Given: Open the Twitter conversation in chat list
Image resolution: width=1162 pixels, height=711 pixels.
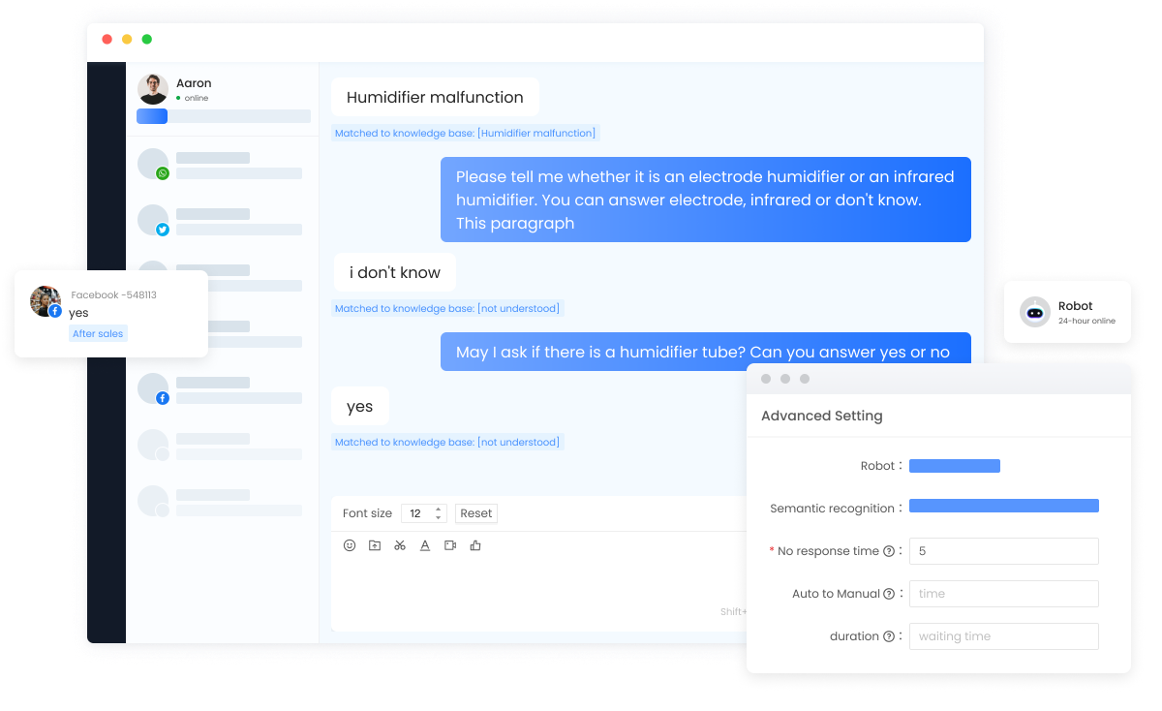Looking at the screenshot, I should [222, 221].
